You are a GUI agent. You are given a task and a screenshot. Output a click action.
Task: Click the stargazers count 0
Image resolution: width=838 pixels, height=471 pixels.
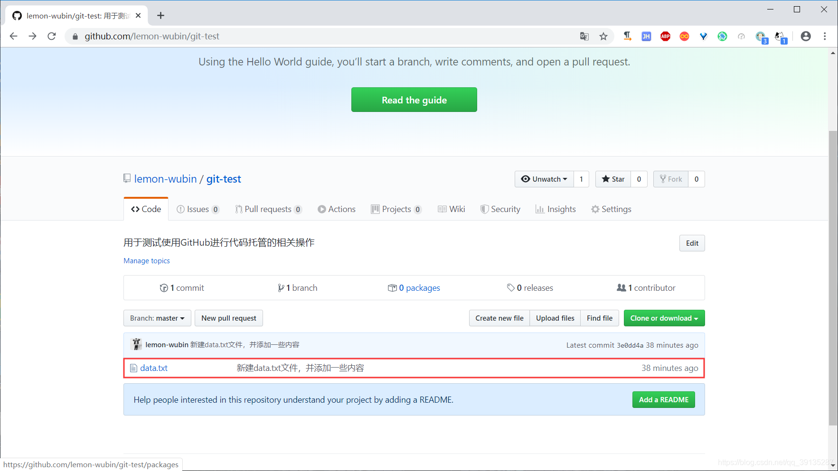[x=639, y=179]
